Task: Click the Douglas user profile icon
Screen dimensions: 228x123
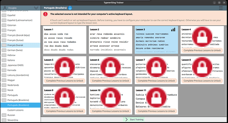Action: [x=5, y=8]
